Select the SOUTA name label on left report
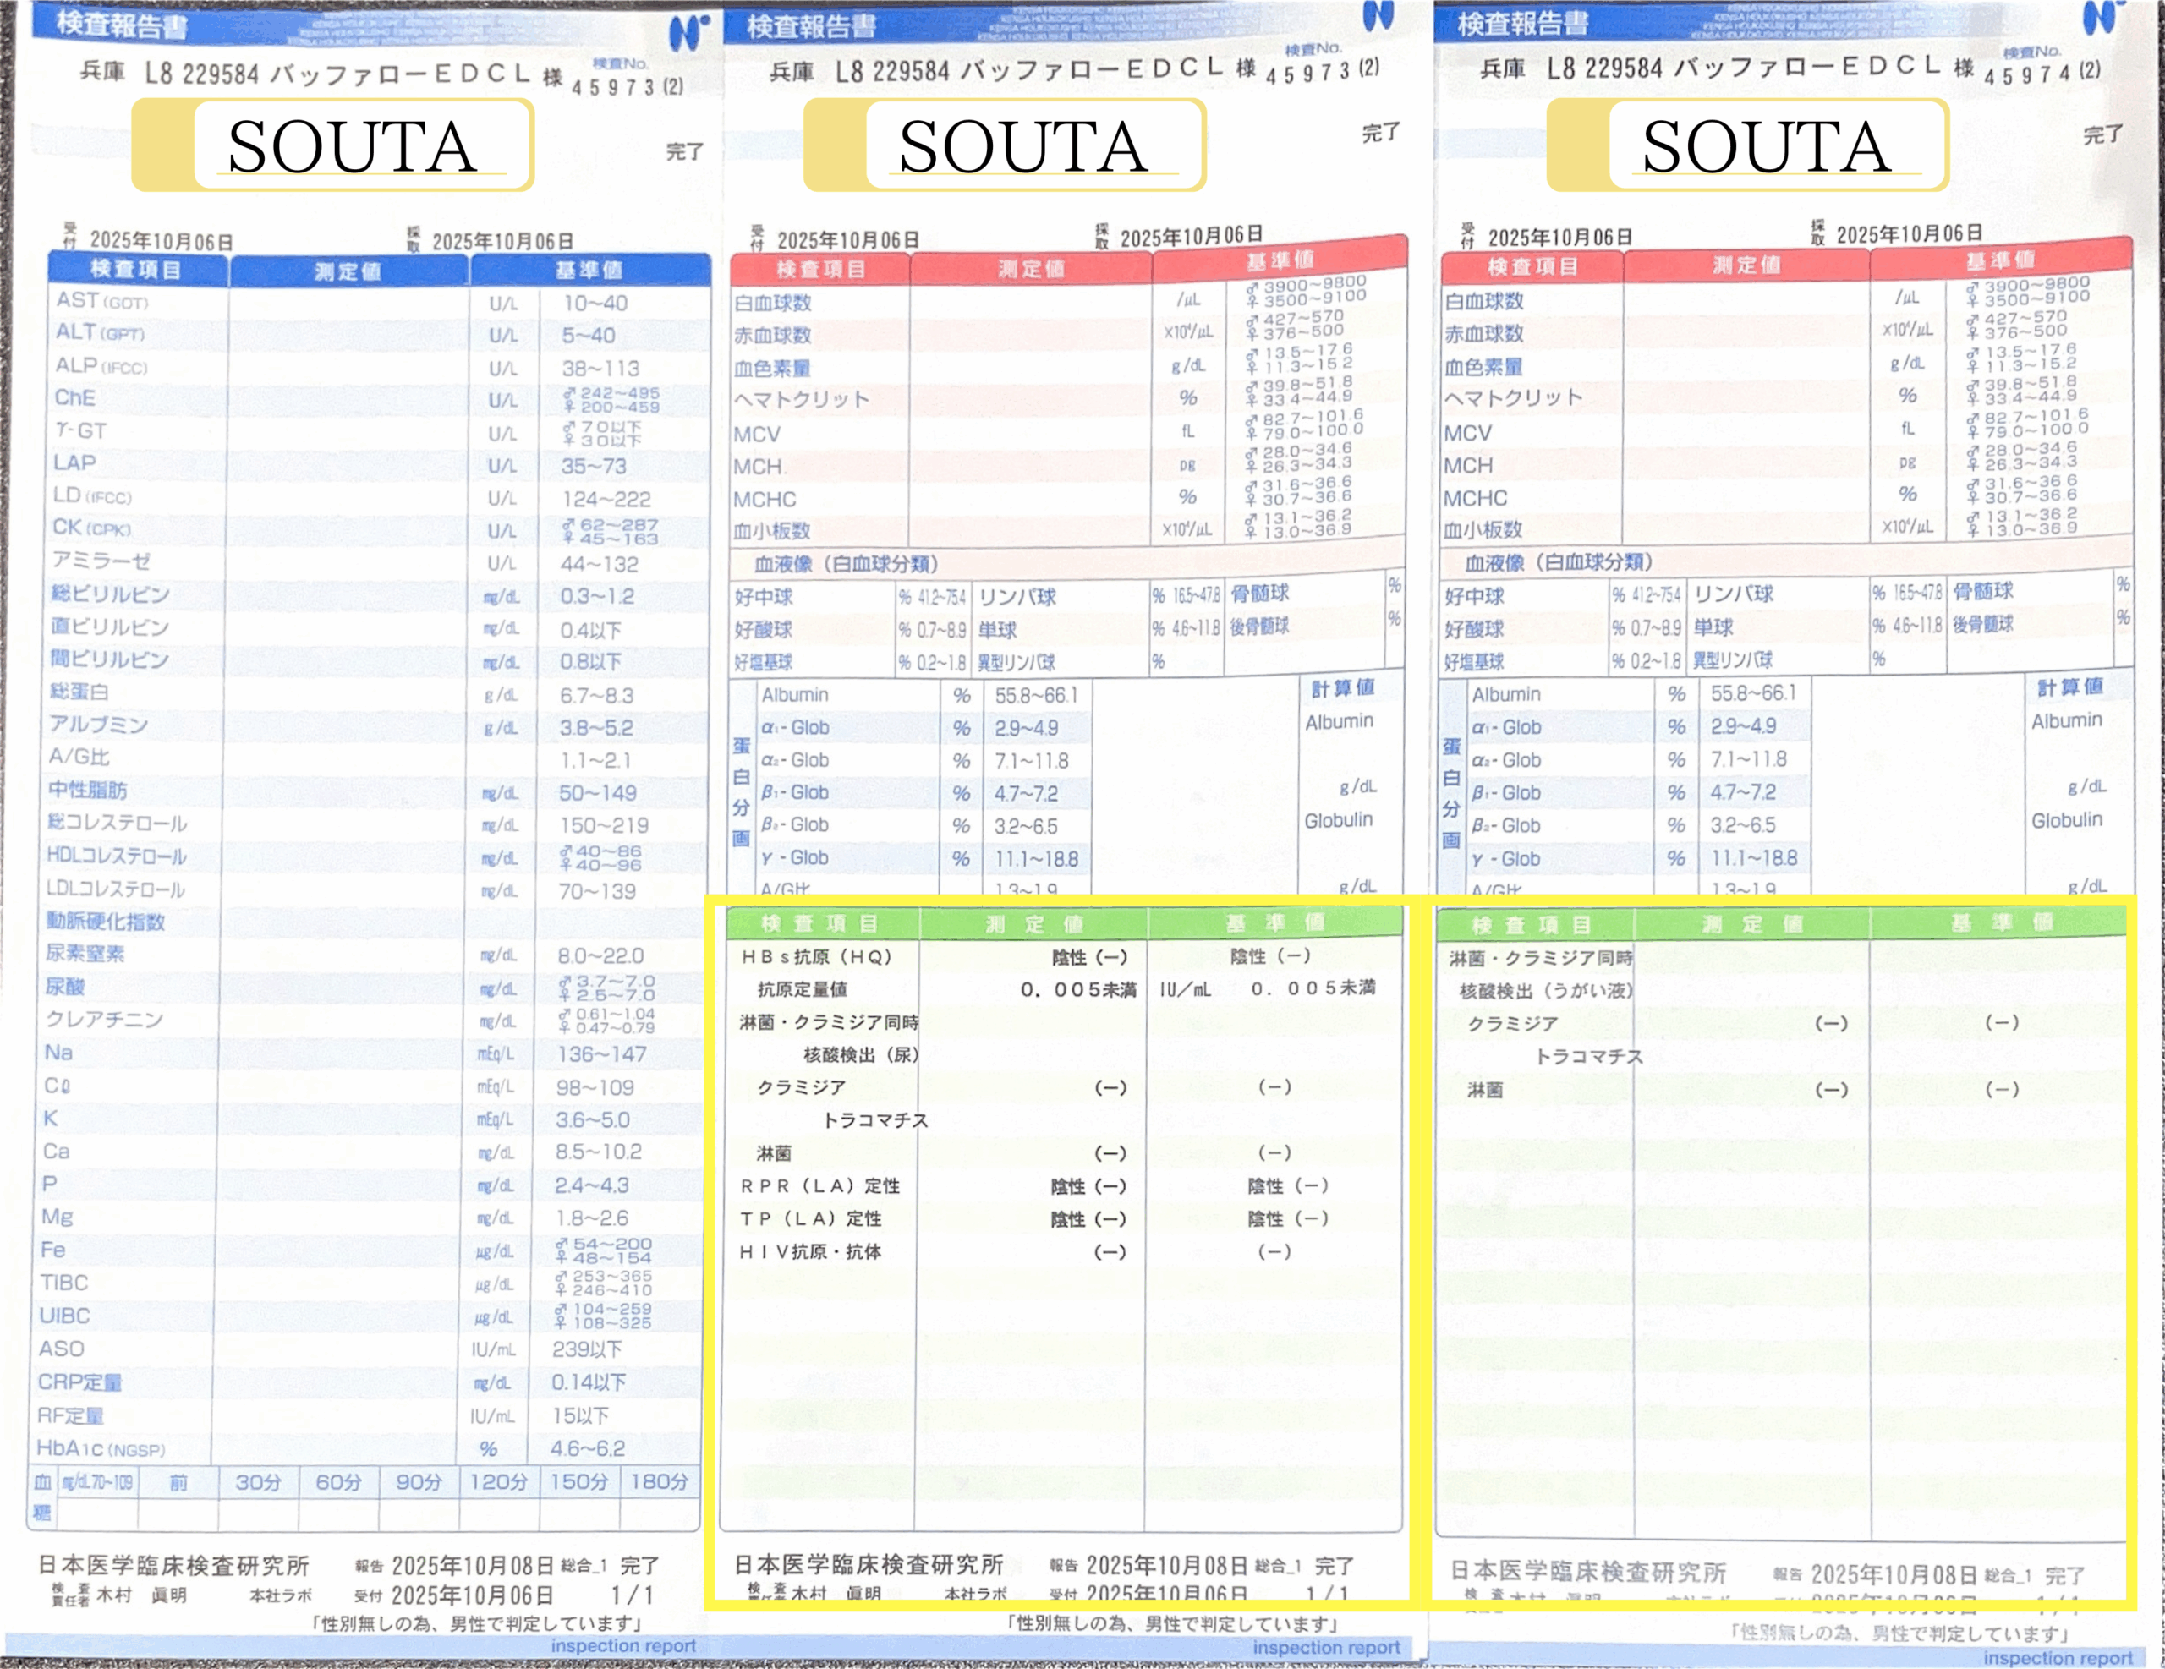This screenshot has height=1669, width=2165. click(x=352, y=146)
